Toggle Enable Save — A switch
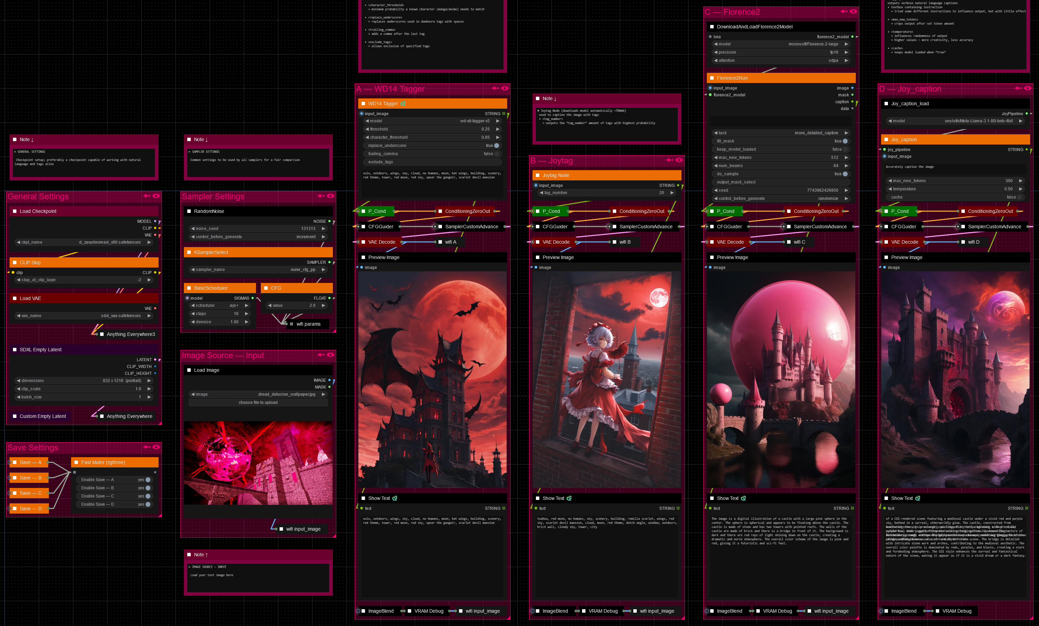The image size is (1039, 626). pos(148,480)
